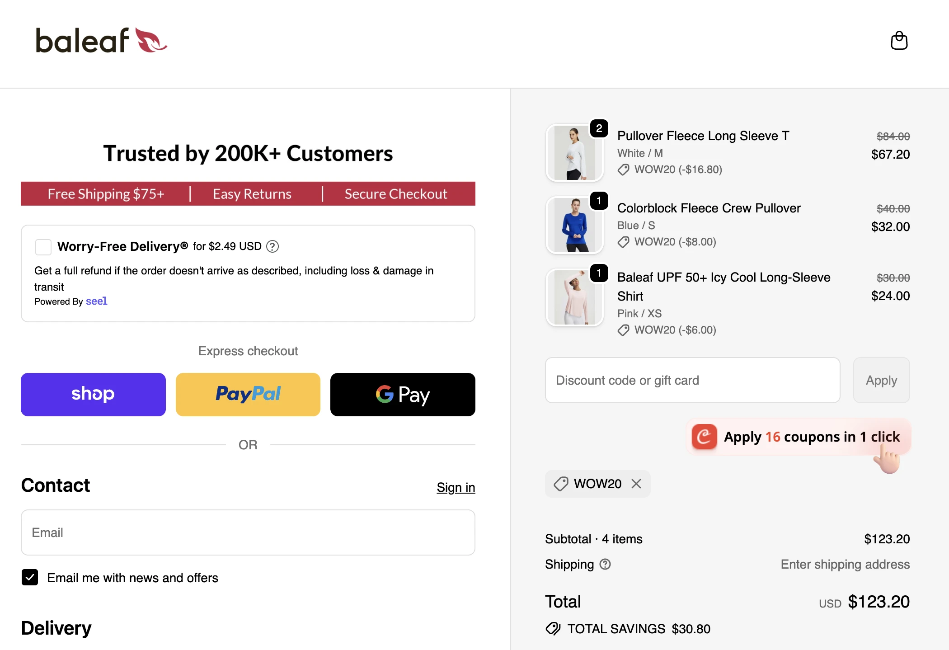Focus the Discount code or gift card field

coord(693,380)
